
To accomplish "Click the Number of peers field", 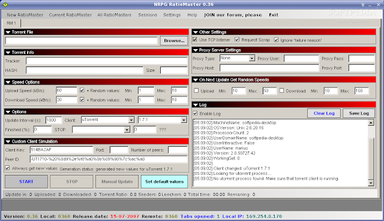I will (x=178, y=150).
